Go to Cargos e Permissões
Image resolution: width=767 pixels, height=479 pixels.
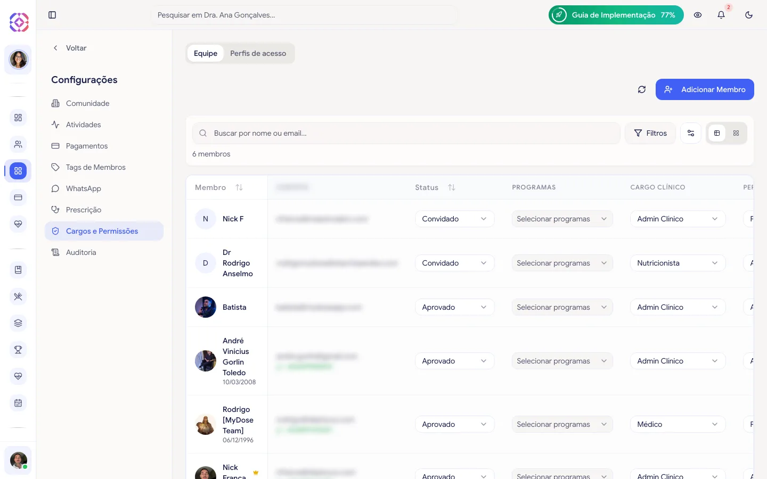click(104, 231)
